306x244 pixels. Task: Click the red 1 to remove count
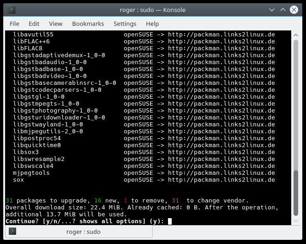coord(126,201)
